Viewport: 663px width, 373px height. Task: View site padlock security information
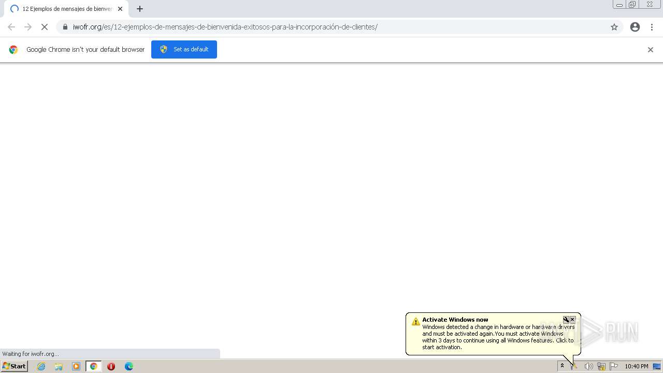point(65,27)
